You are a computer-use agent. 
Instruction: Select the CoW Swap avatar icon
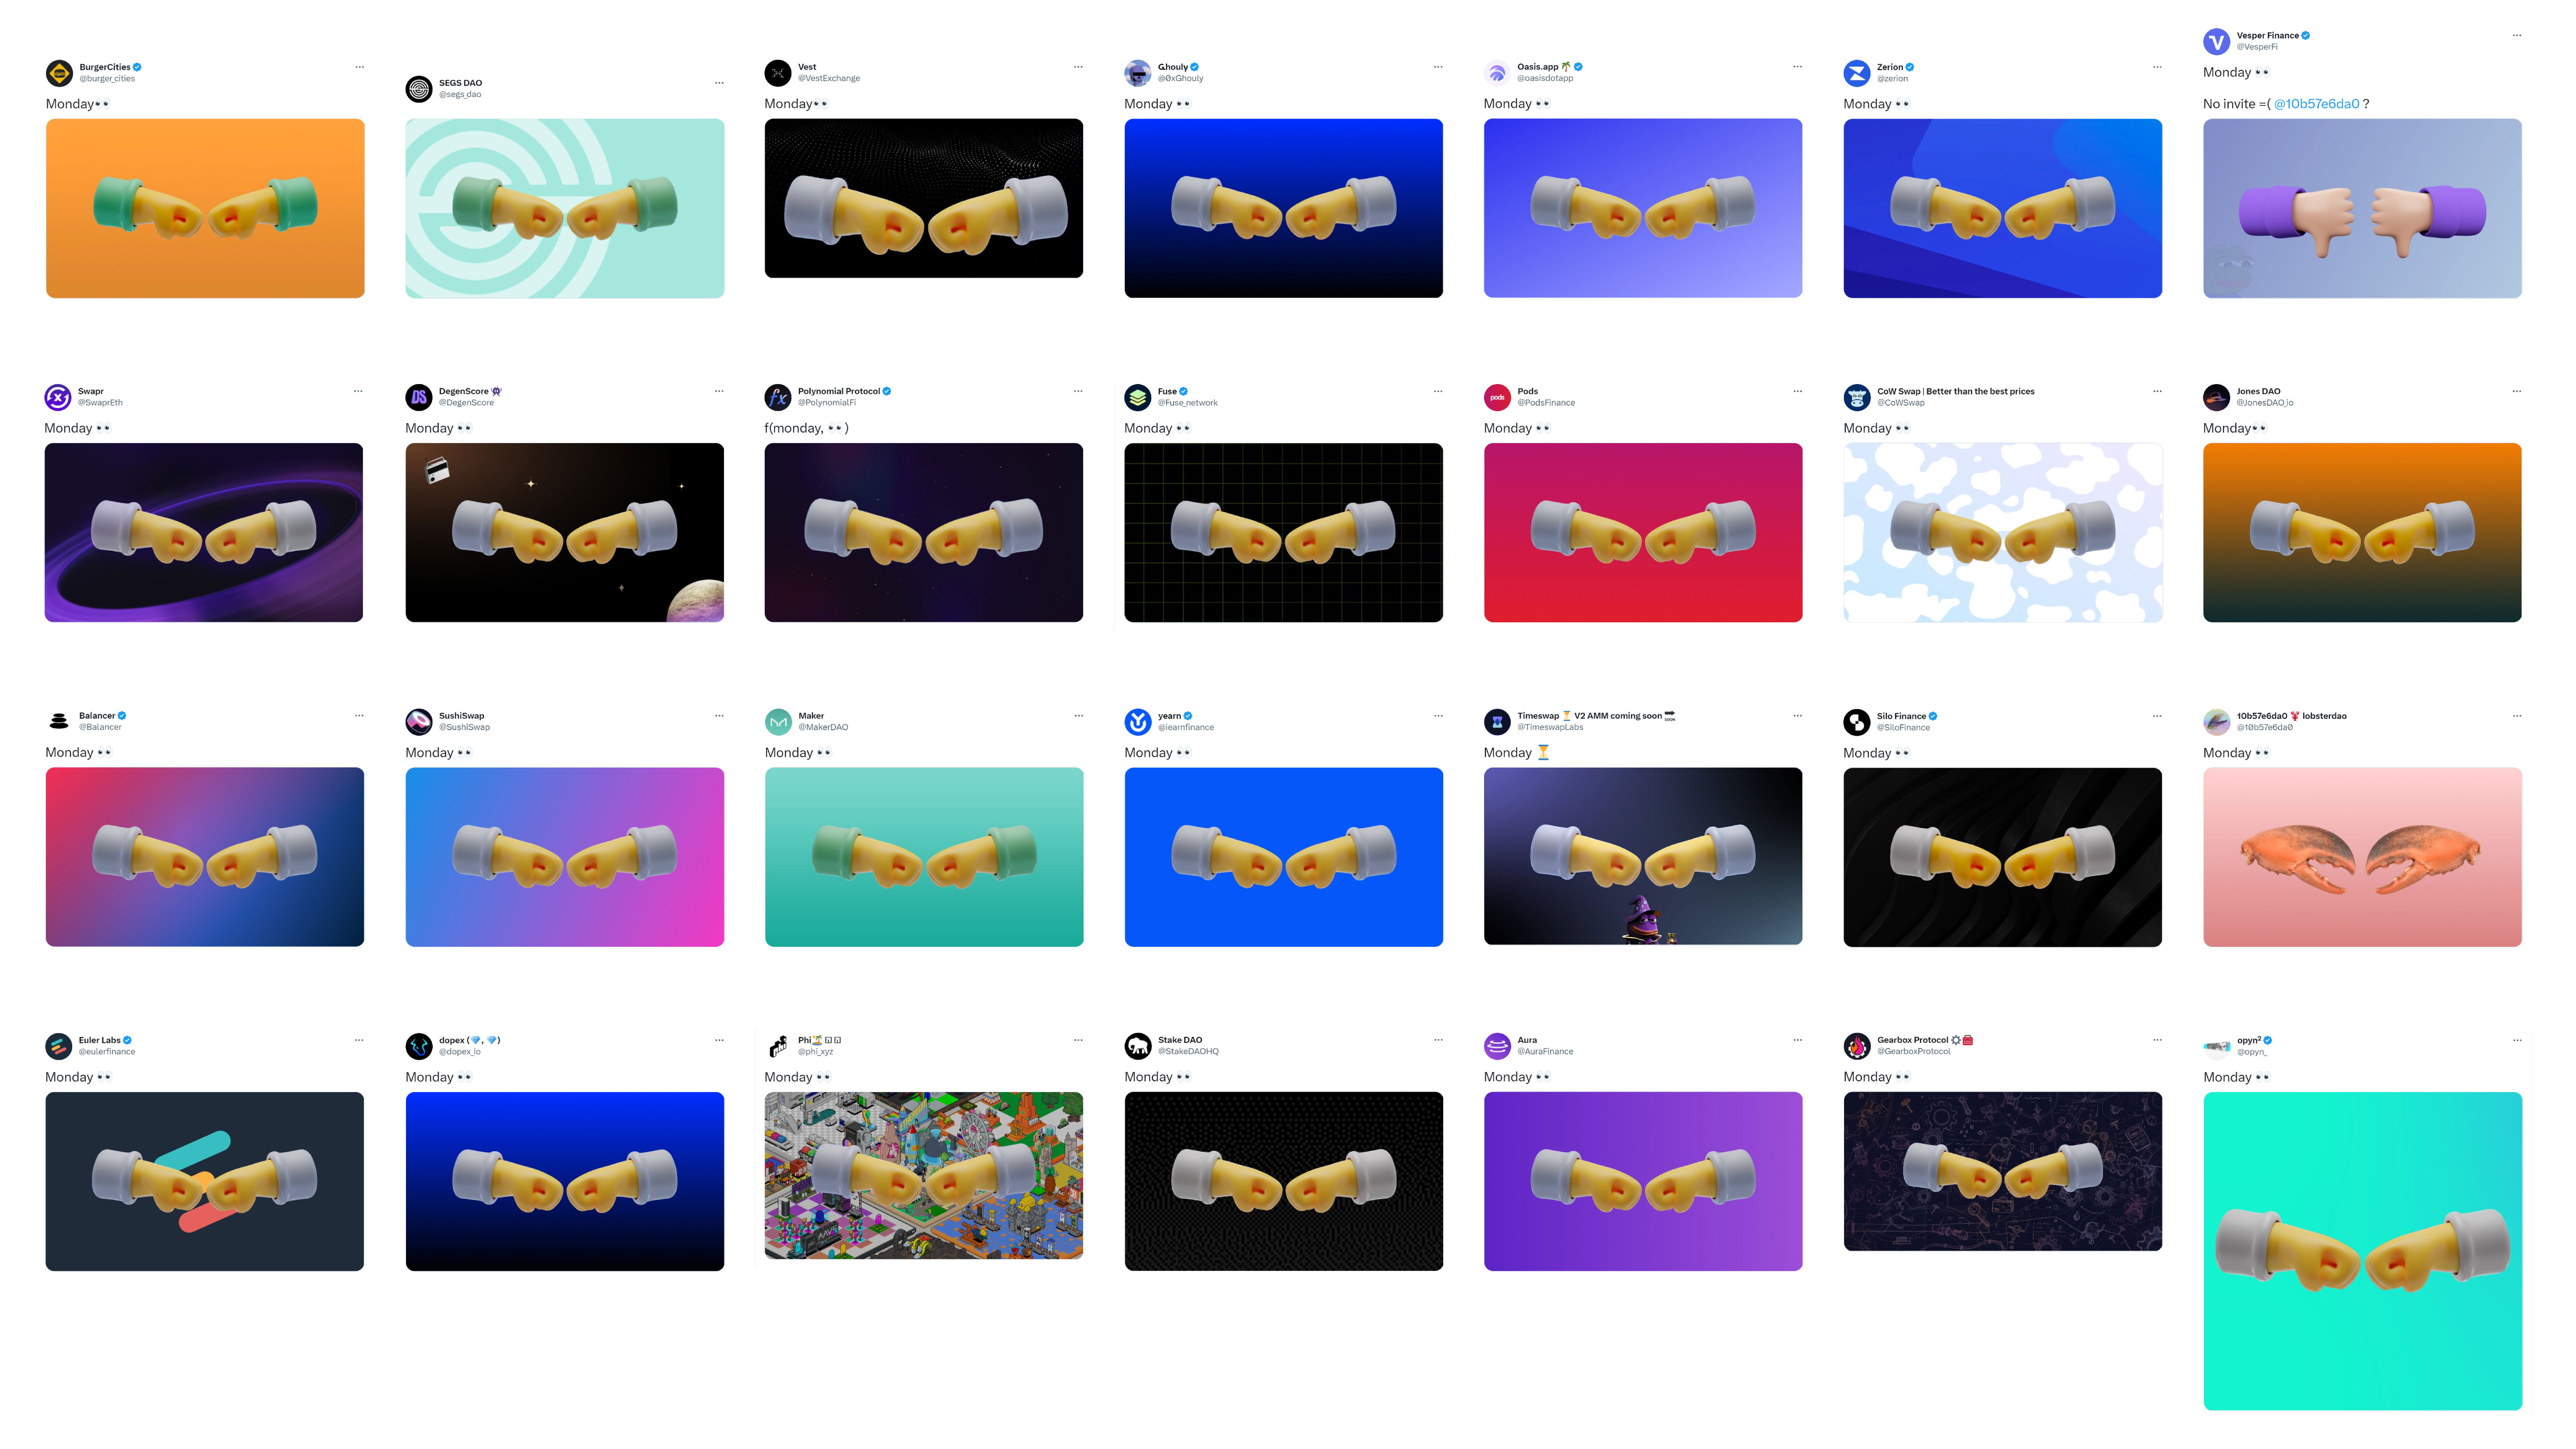pos(1857,397)
